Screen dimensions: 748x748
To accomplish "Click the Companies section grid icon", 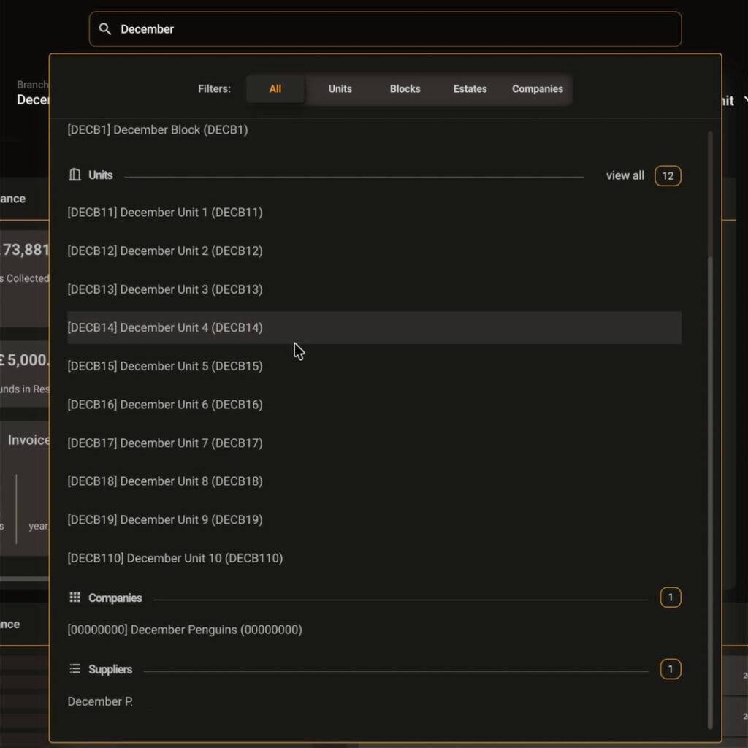I will pyautogui.click(x=75, y=598).
